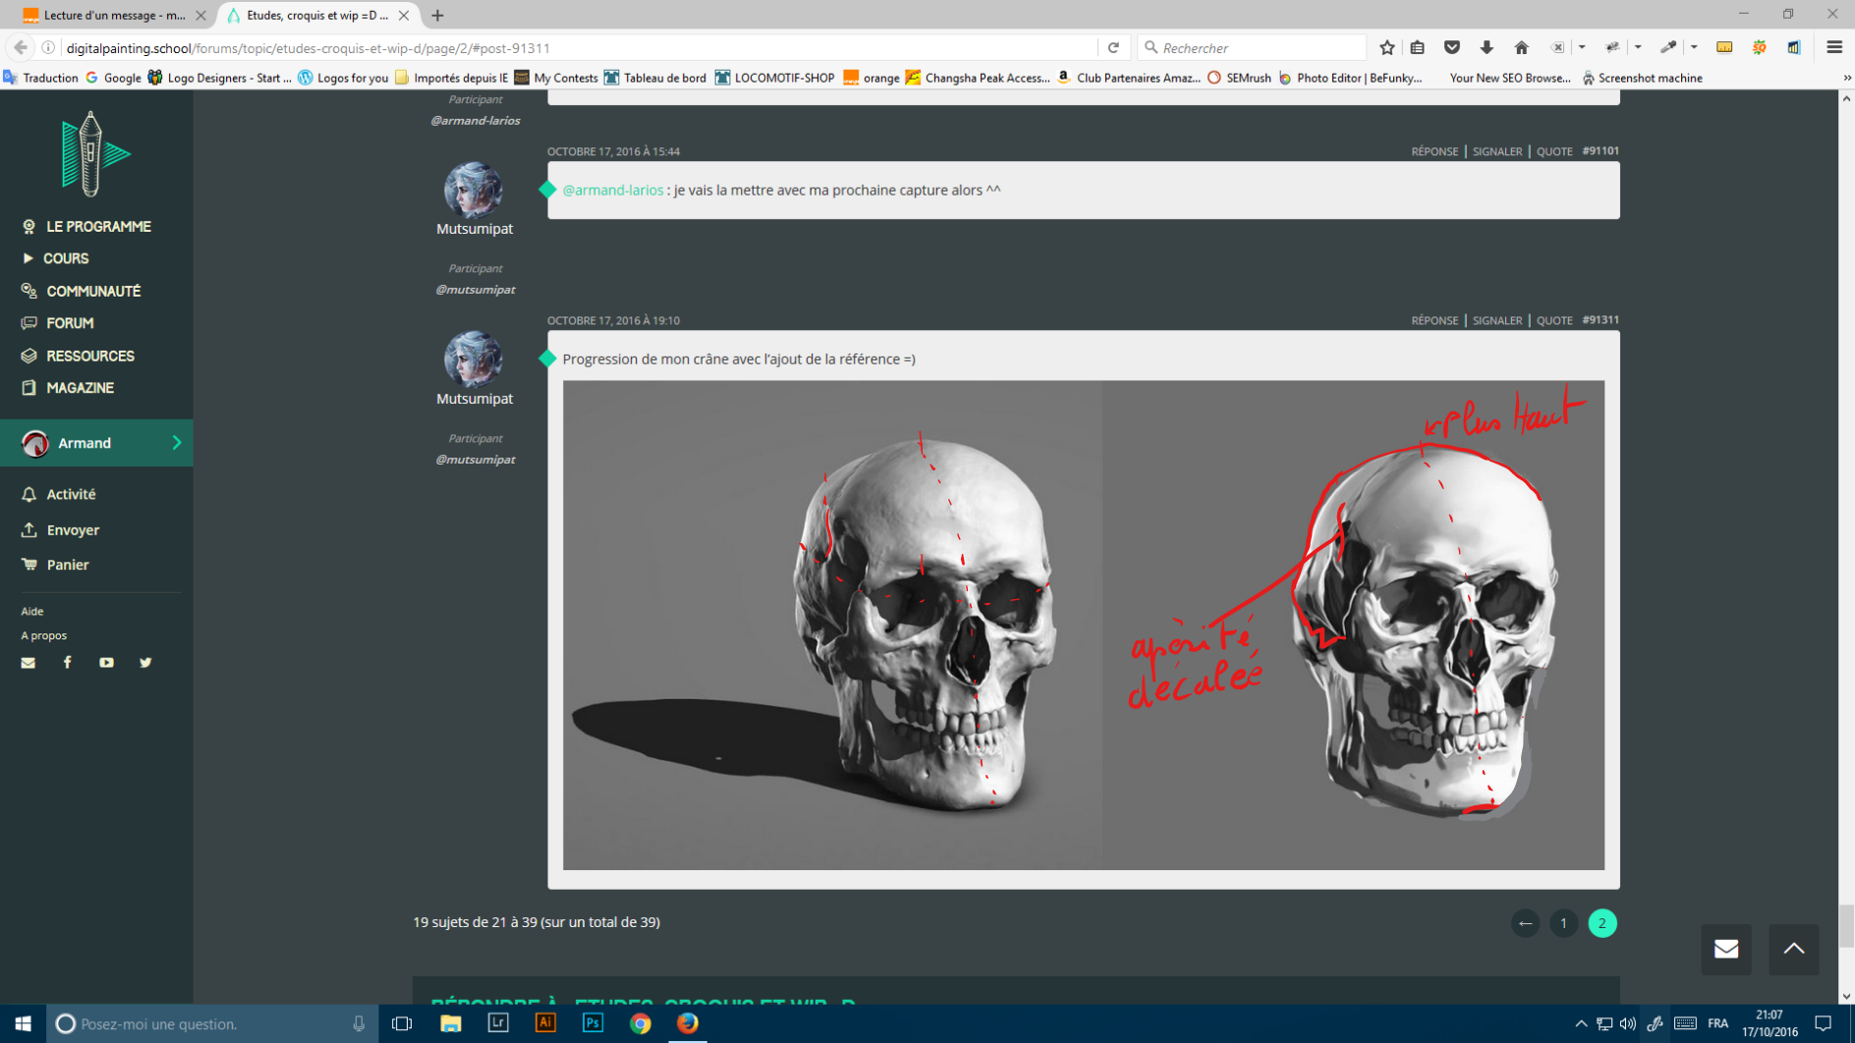
Task: Open the Facebook icon in sidebar
Action: click(68, 663)
